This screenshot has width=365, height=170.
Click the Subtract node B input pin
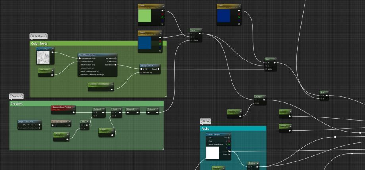[x=94, y=115]
